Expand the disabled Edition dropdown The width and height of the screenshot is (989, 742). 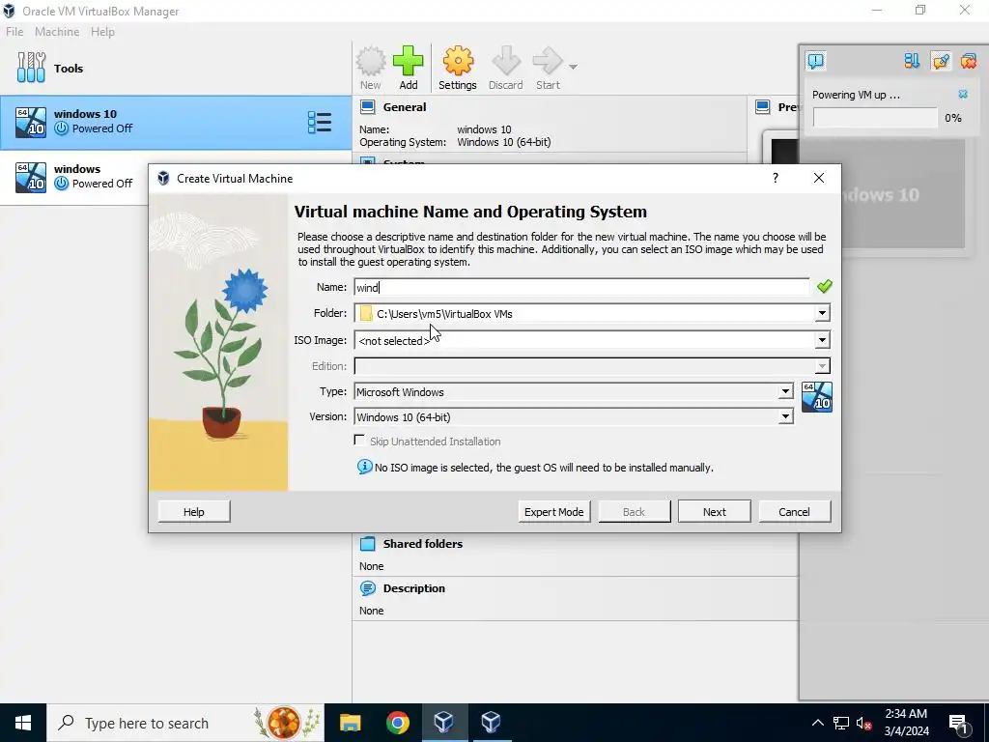[822, 366]
